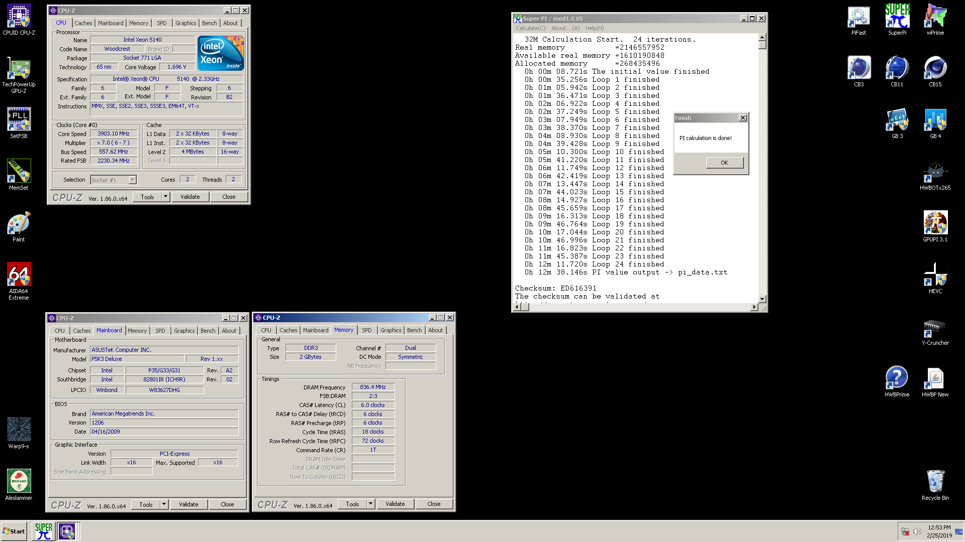This screenshot has height=542, width=965.
Task: Open Tools dropdown arrow in Memory CPU-Z window
Action: 370,504
